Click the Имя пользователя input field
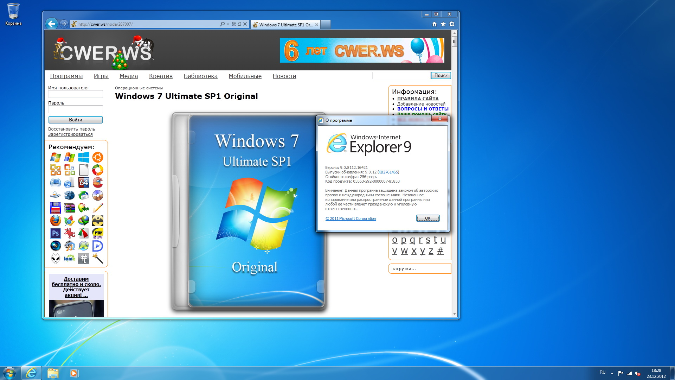This screenshot has width=675, height=380. point(75,94)
